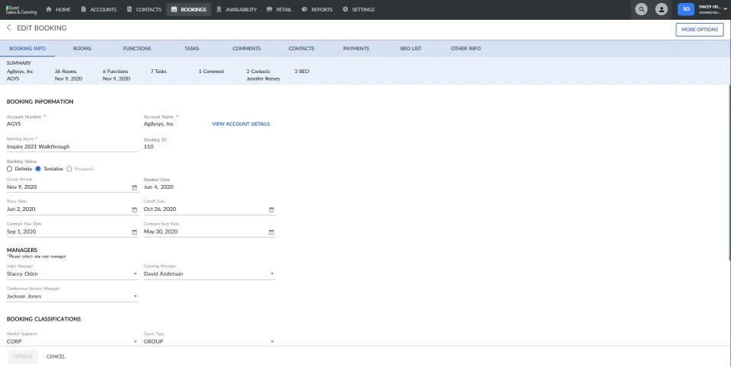Click the Contract Sent Date field
Viewport: 731px width, 367px height.
tap(209, 231)
